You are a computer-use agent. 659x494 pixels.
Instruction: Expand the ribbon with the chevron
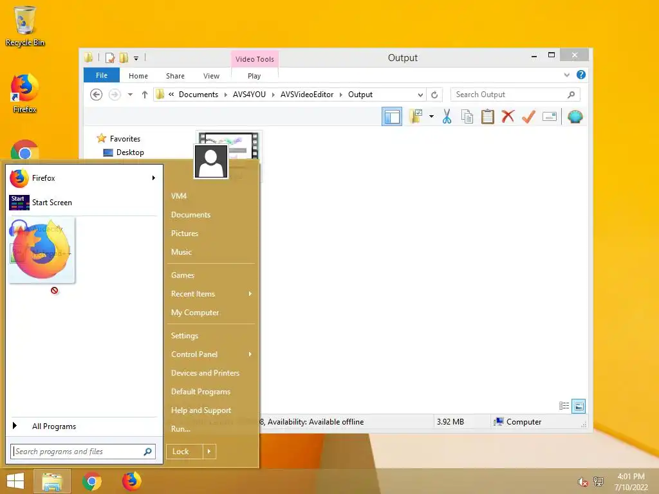[x=566, y=75]
